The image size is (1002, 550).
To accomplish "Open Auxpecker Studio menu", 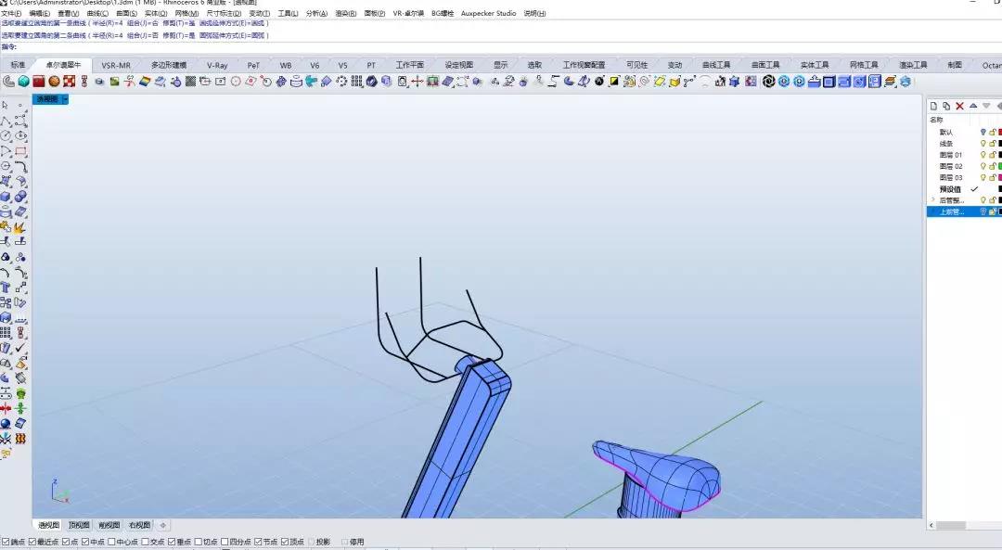I will point(488,13).
